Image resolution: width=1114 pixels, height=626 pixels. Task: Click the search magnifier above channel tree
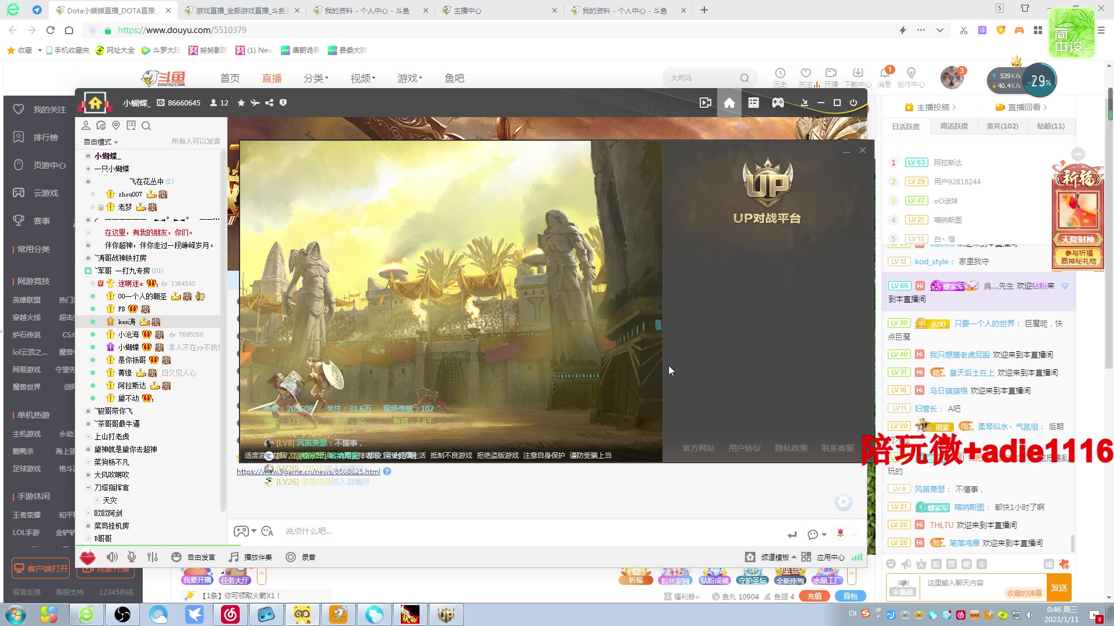146,125
